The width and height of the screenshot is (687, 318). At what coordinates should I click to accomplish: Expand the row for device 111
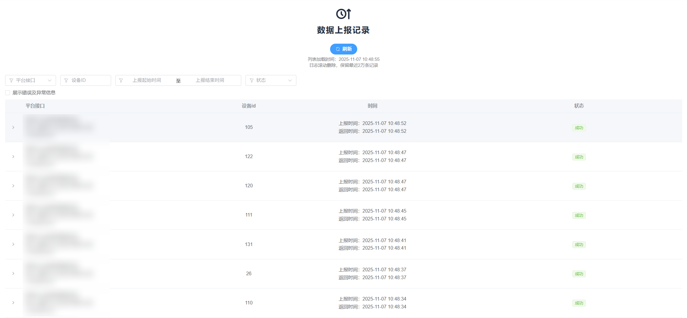[x=13, y=215]
